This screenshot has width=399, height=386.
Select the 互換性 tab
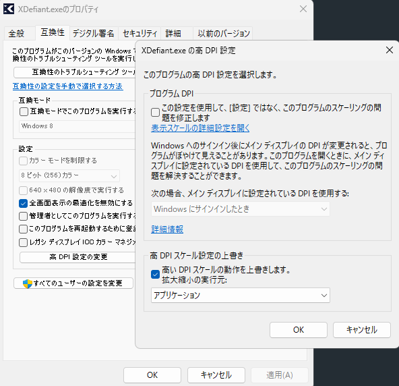tap(53, 32)
